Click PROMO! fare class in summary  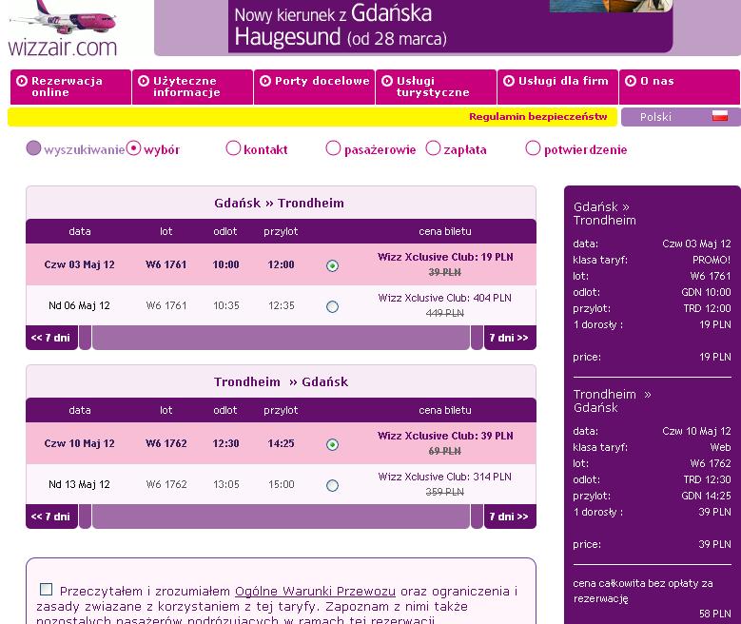click(712, 260)
